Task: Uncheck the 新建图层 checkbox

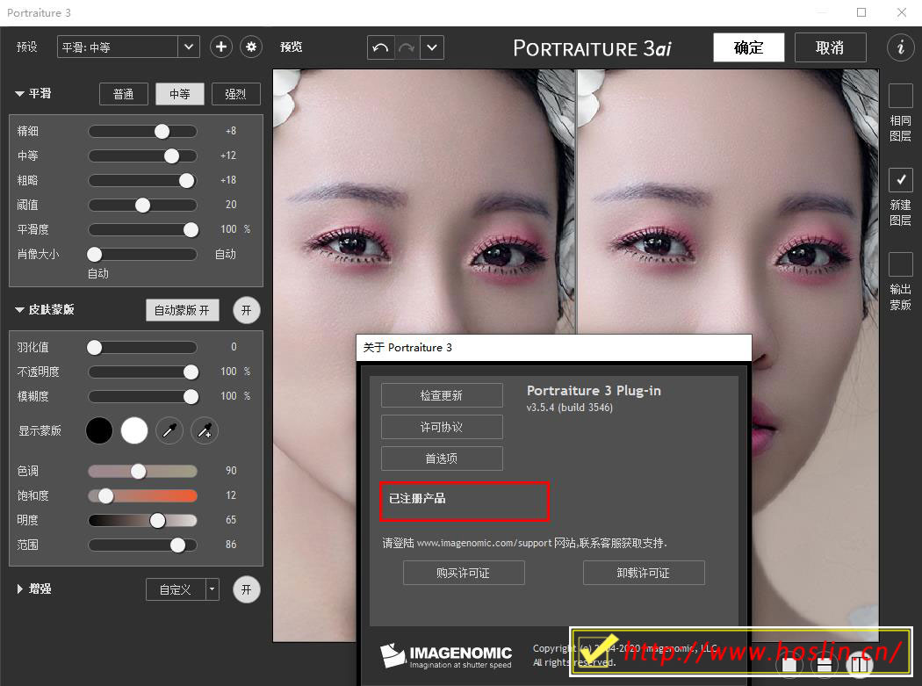Action: (x=900, y=180)
